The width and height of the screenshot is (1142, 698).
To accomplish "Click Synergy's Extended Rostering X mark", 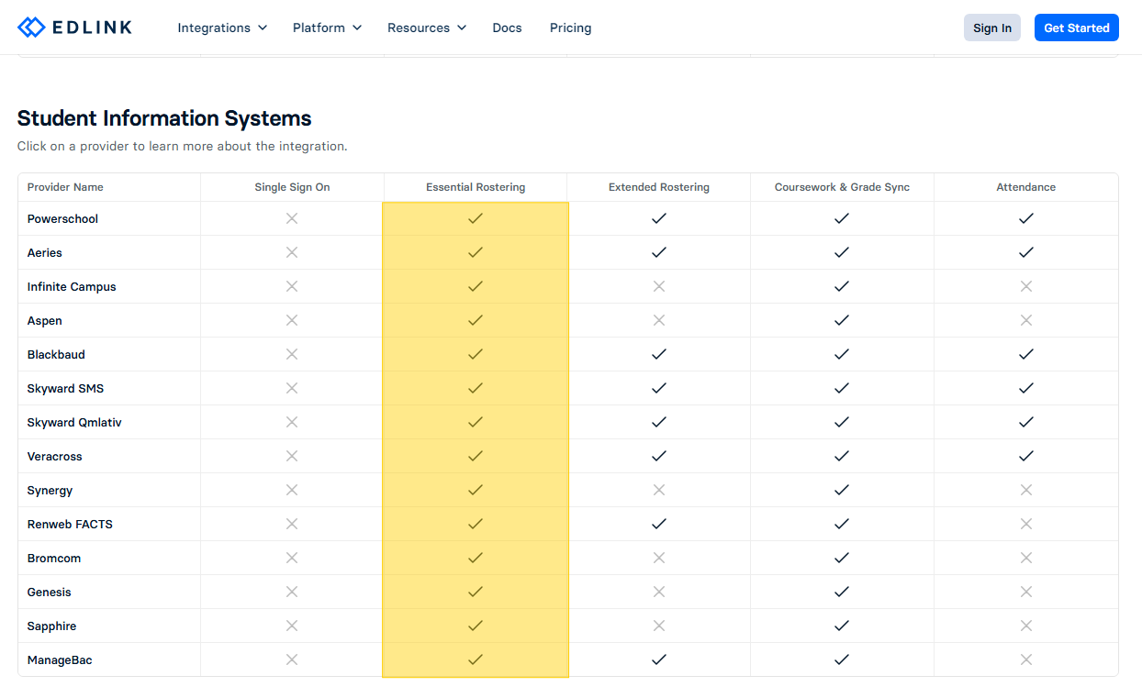I will click(x=659, y=490).
